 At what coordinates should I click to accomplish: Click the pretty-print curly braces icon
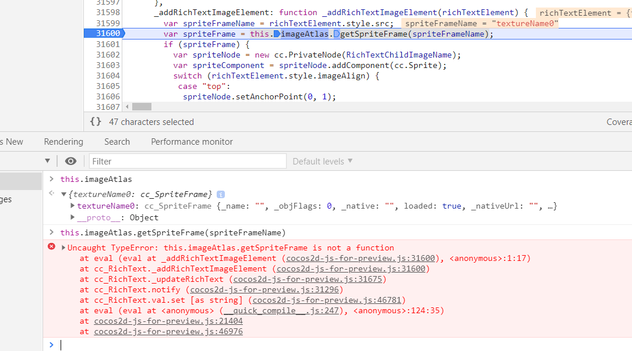click(x=96, y=122)
